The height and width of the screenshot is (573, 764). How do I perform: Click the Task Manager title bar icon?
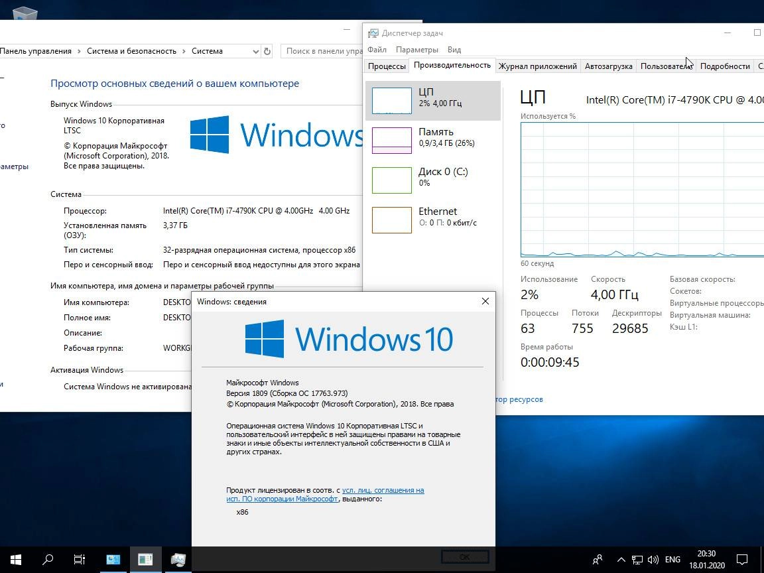click(x=373, y=33)
